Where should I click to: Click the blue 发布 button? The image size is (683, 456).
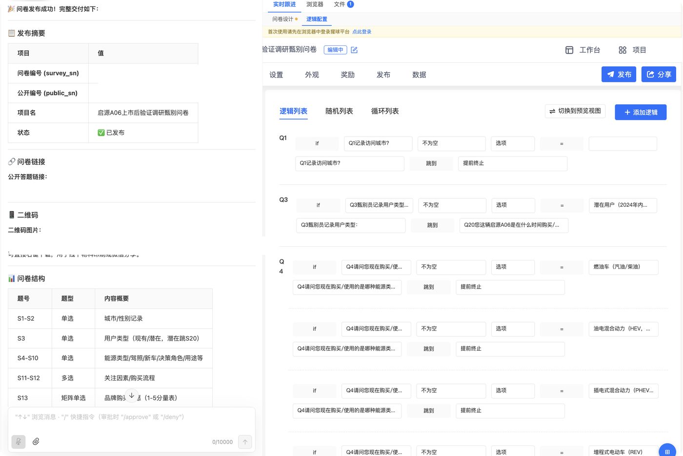pyautogui.click(x=619, y=74)
